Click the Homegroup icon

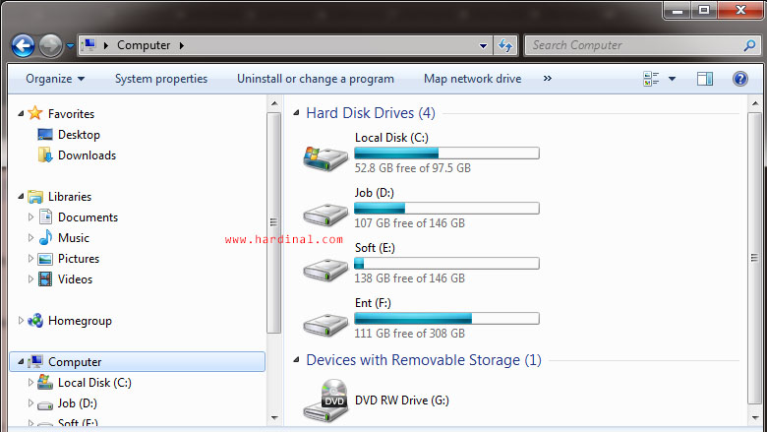[35, 321]
